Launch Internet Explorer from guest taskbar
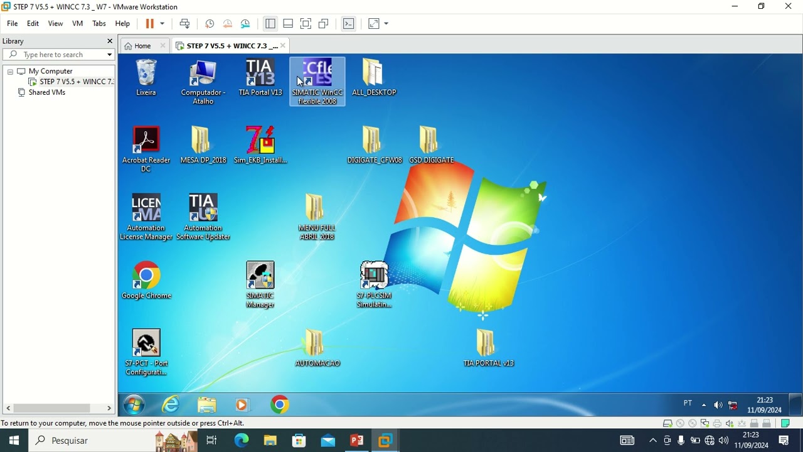803x452 pixels. pyautogui.click(x=171, y=405)
